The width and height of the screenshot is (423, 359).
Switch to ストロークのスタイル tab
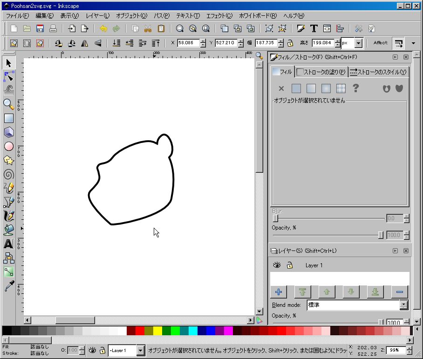coord(378,72)
